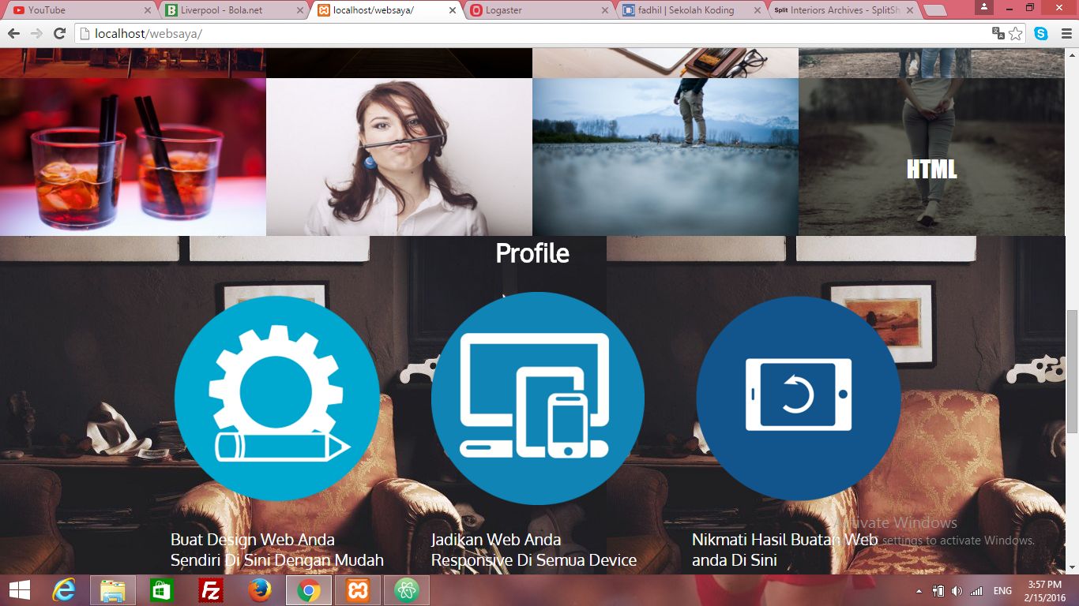
Task: Open the Skype extension icon
Action: coord(1041,34)
